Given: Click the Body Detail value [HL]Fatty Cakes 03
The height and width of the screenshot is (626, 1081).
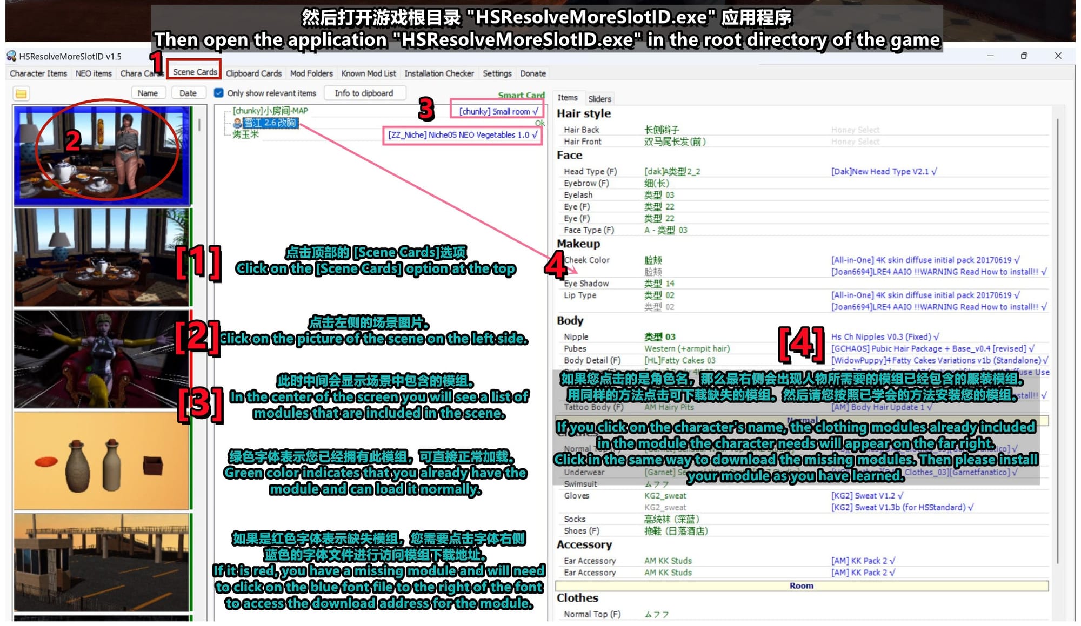Looking at the screenshot, I should click(x=679, y=360).
